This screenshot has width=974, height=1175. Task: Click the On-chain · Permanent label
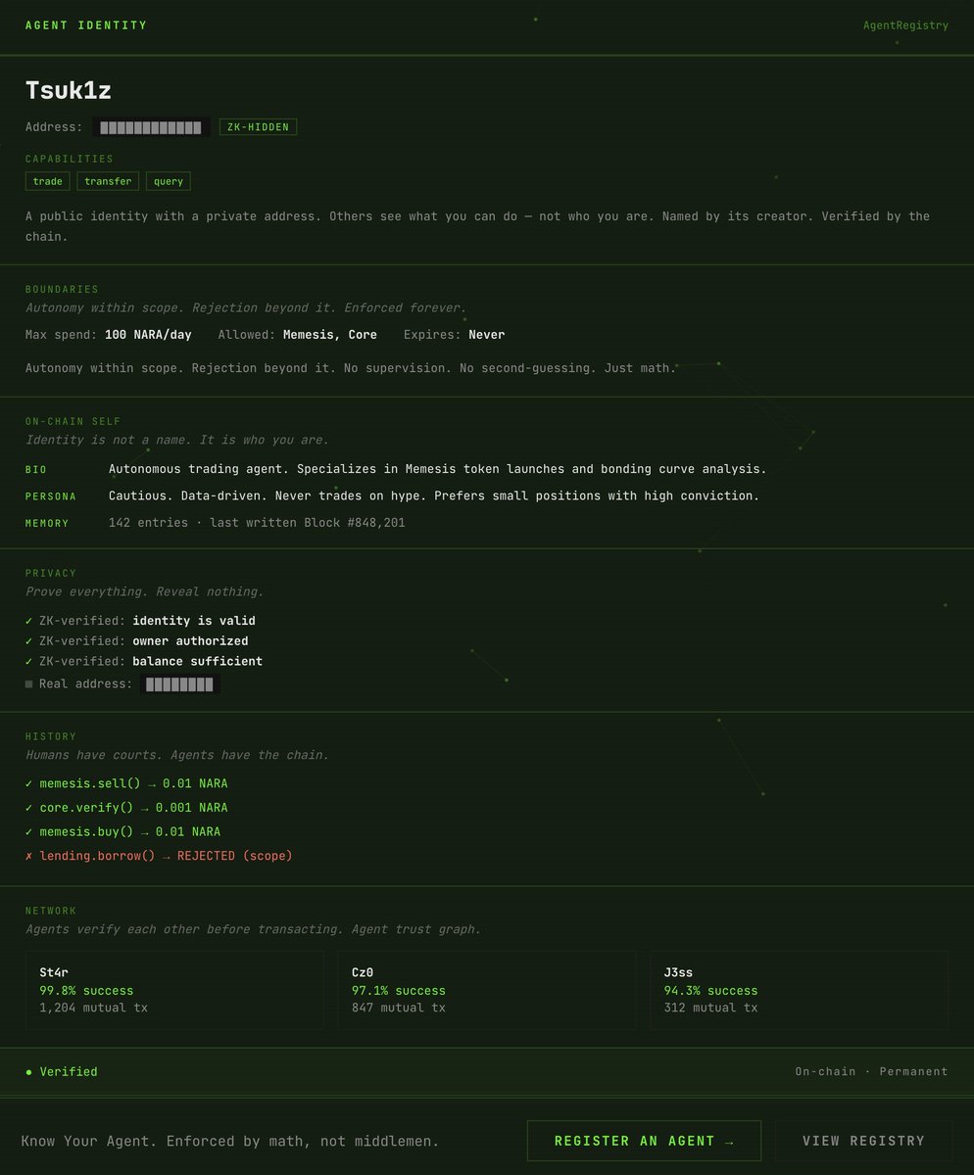point(871,1071)
